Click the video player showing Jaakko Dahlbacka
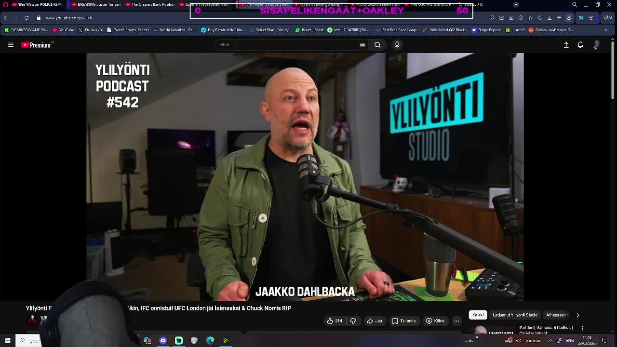The height and width of the screenshot is (347, 617). [x=305, y=177]
